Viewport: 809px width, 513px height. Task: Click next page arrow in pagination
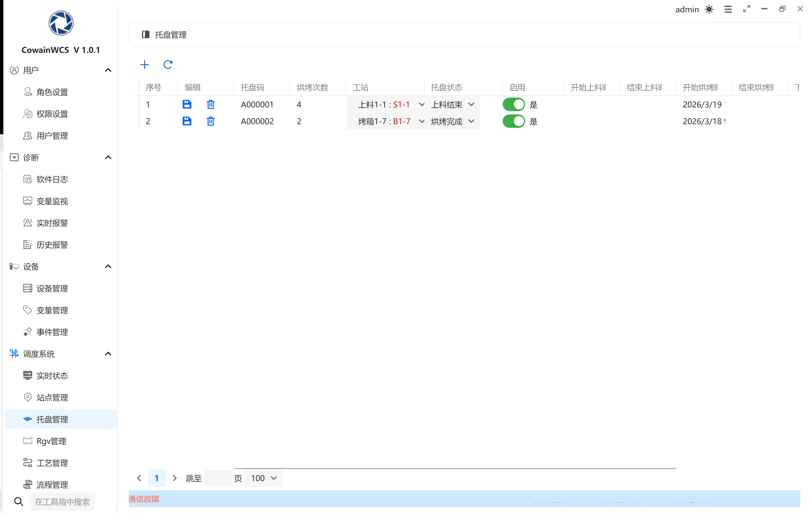click(x=174, y=478)
